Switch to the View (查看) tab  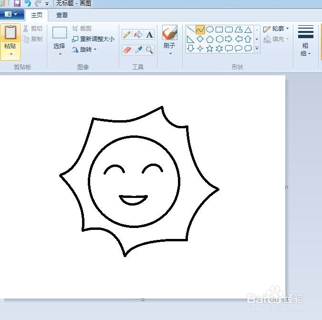(x=62, y=15)
